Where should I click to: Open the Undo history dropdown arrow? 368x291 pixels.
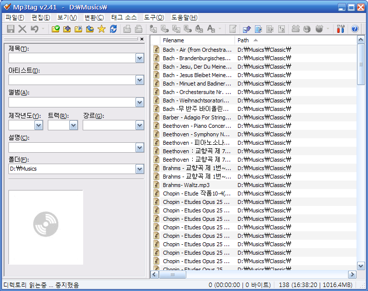coord(43,29)
